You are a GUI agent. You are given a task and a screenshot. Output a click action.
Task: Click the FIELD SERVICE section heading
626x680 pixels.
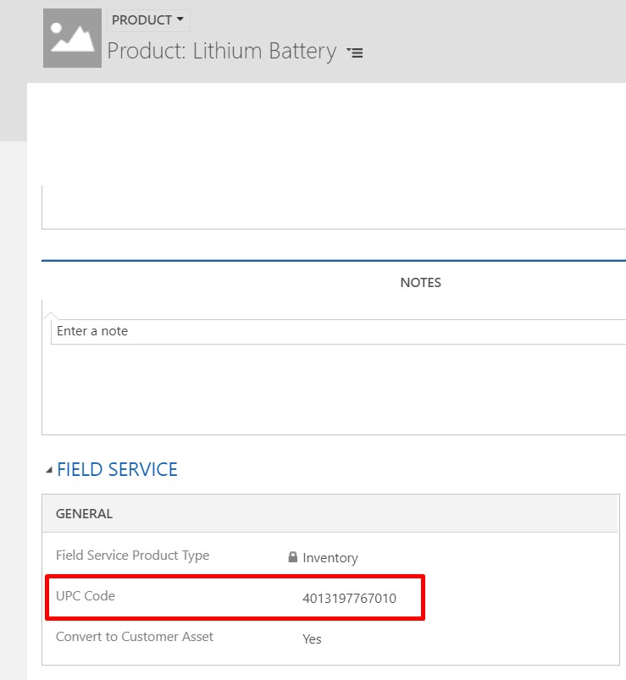(117, 470)
